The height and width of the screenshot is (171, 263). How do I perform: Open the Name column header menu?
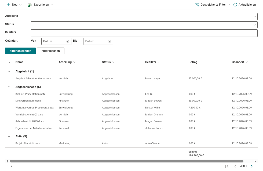pyautogui.click(x=26, y=62)
